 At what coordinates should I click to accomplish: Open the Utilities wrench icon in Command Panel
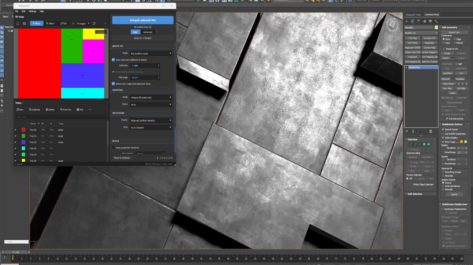pos(436,21)
